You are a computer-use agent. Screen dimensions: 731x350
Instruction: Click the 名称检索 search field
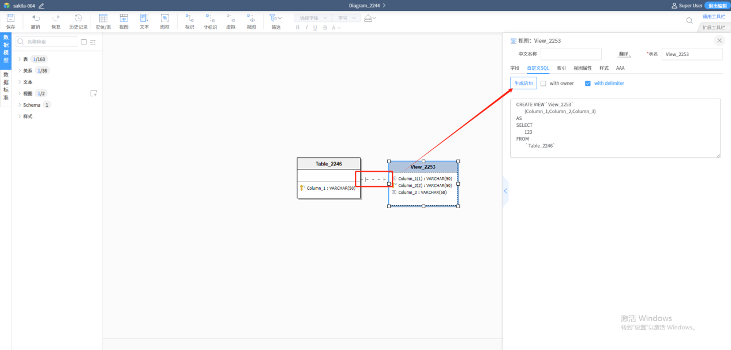(x=46, y=42)
